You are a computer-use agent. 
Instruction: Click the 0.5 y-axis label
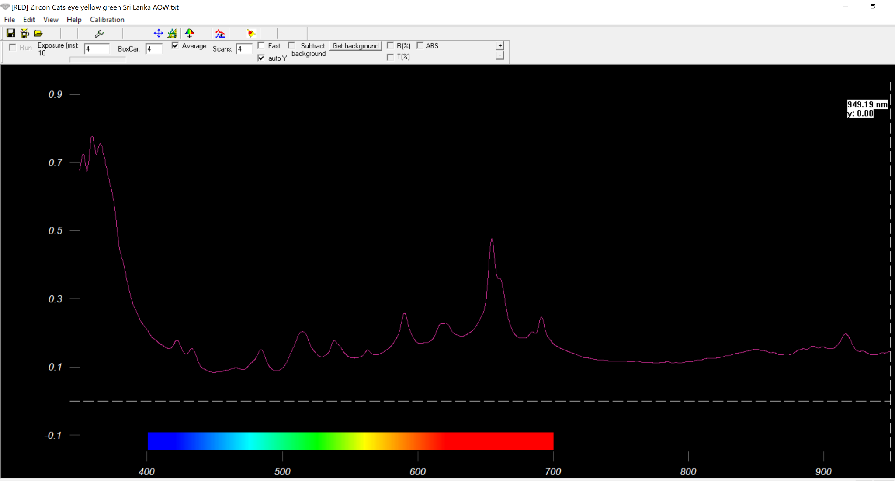[56, 230]
